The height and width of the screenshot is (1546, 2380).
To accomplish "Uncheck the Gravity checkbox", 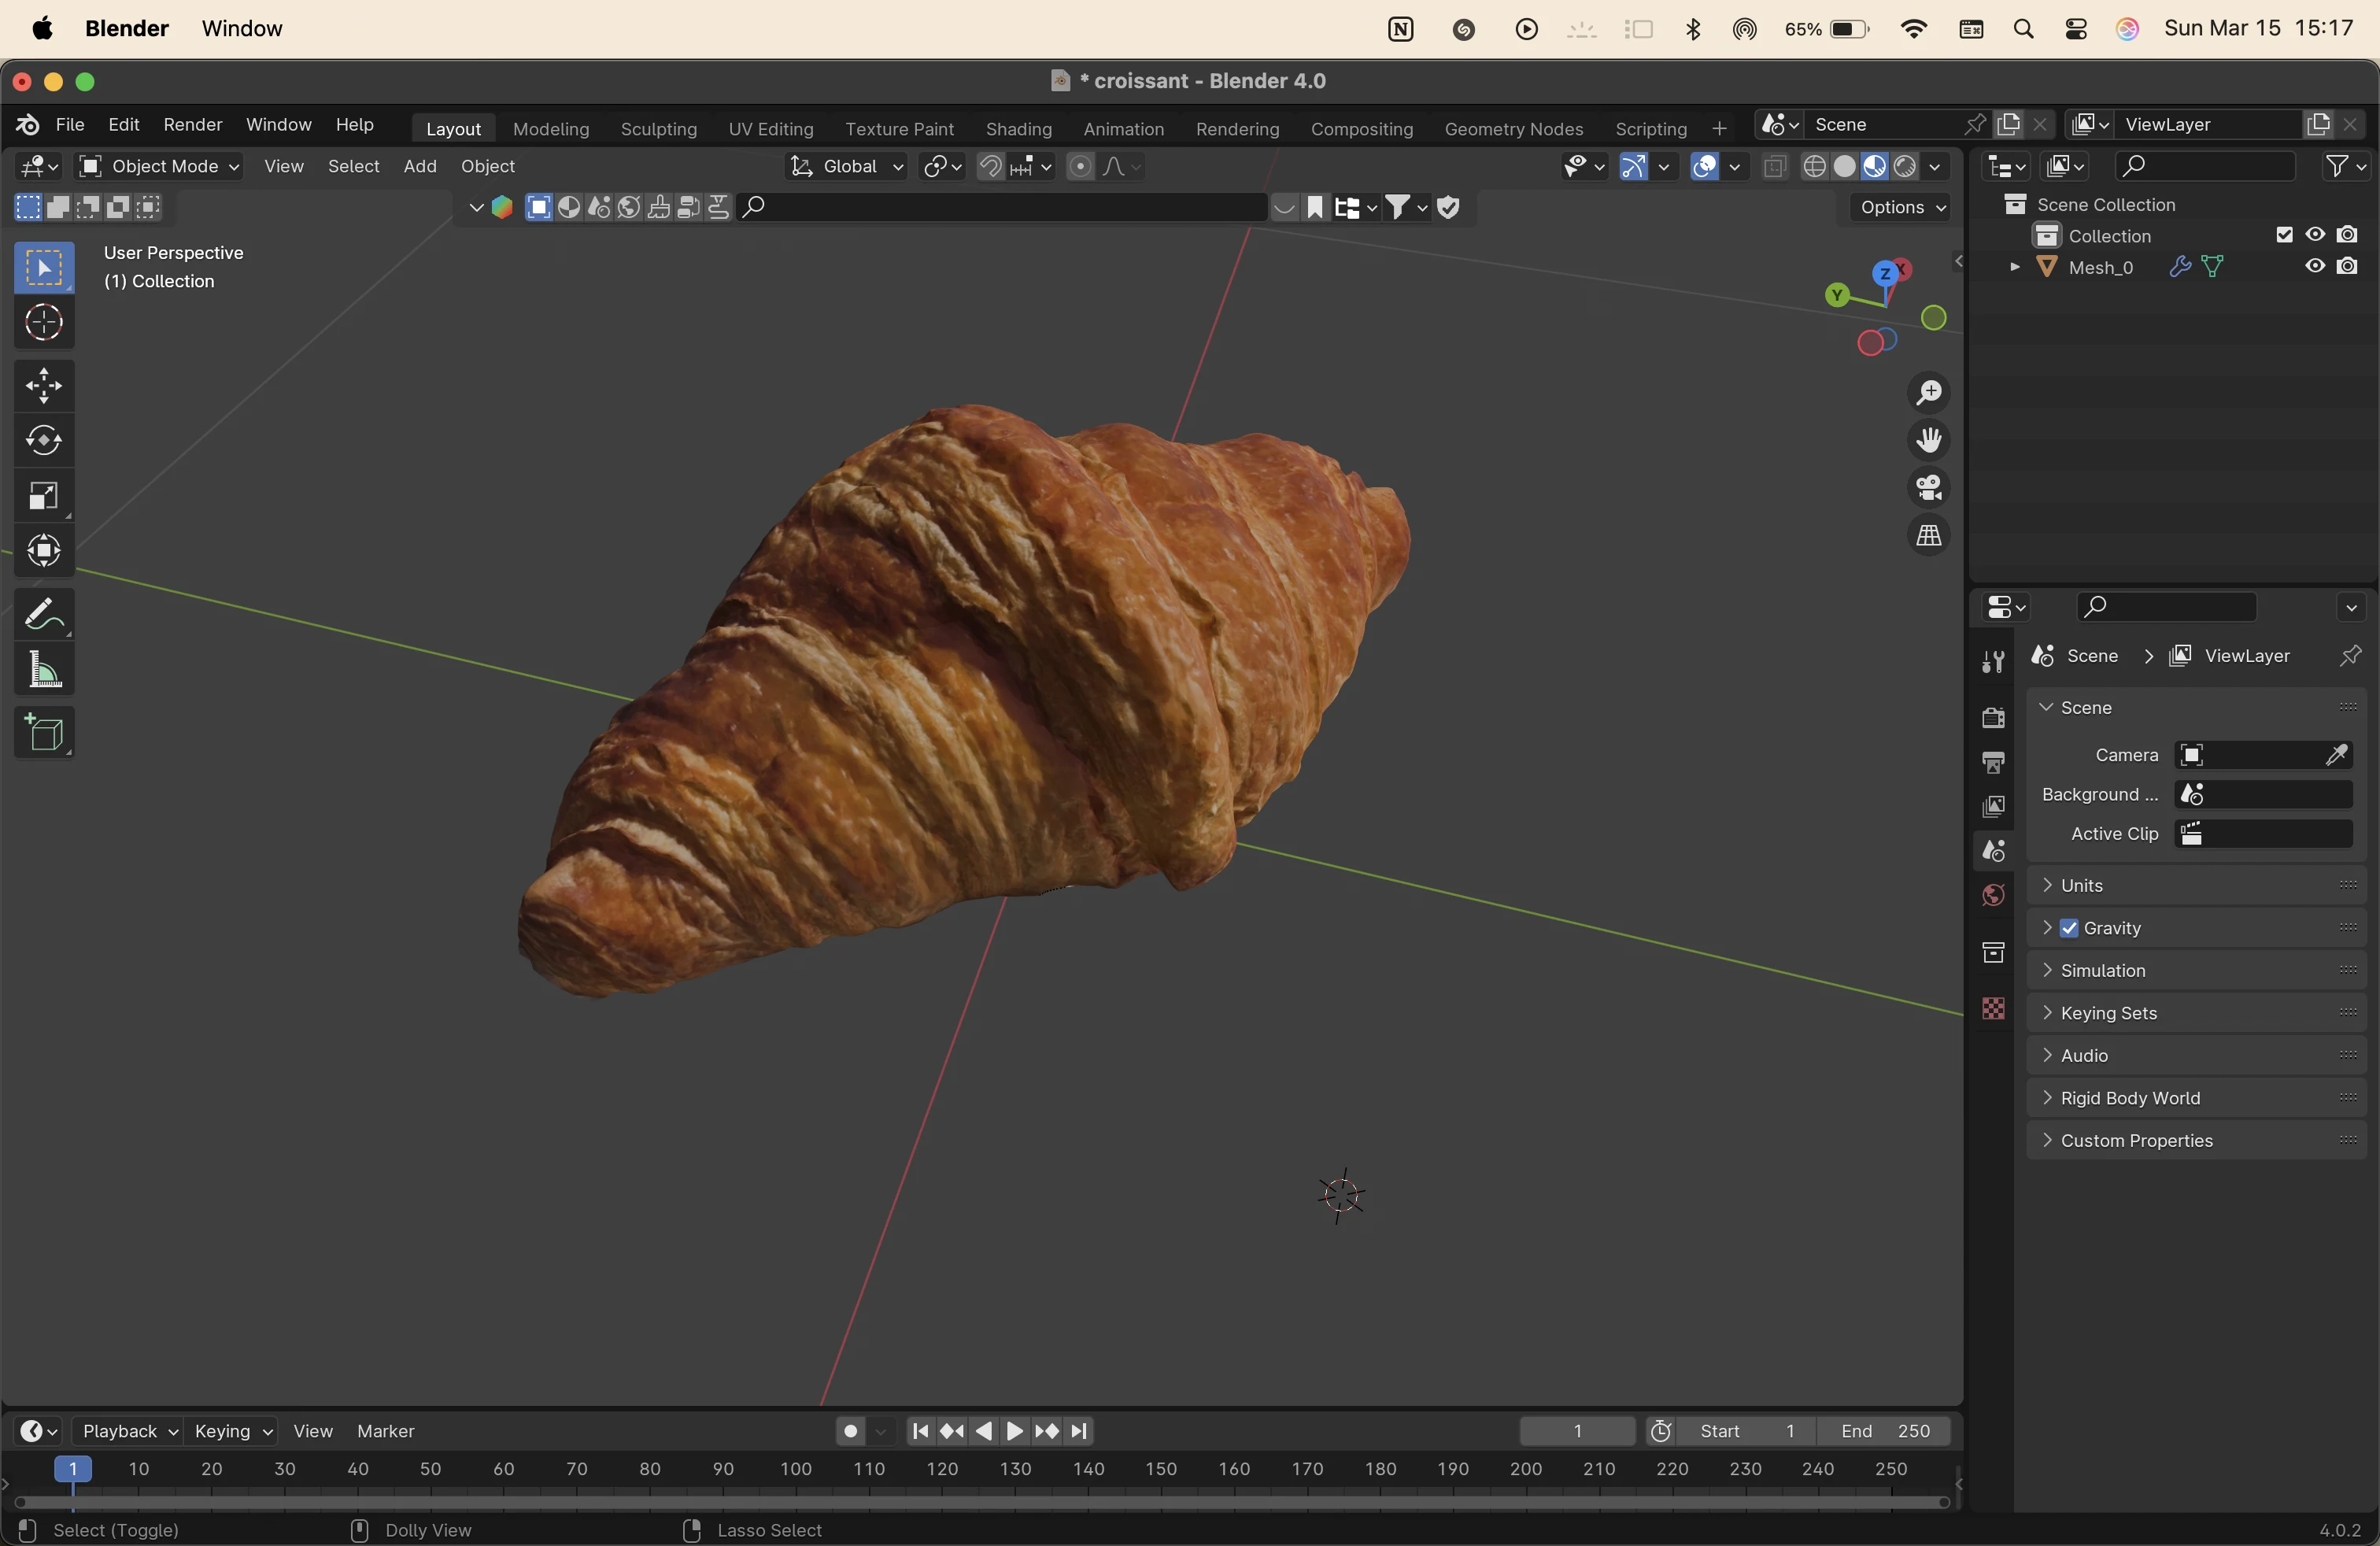I will (2070, 928).
